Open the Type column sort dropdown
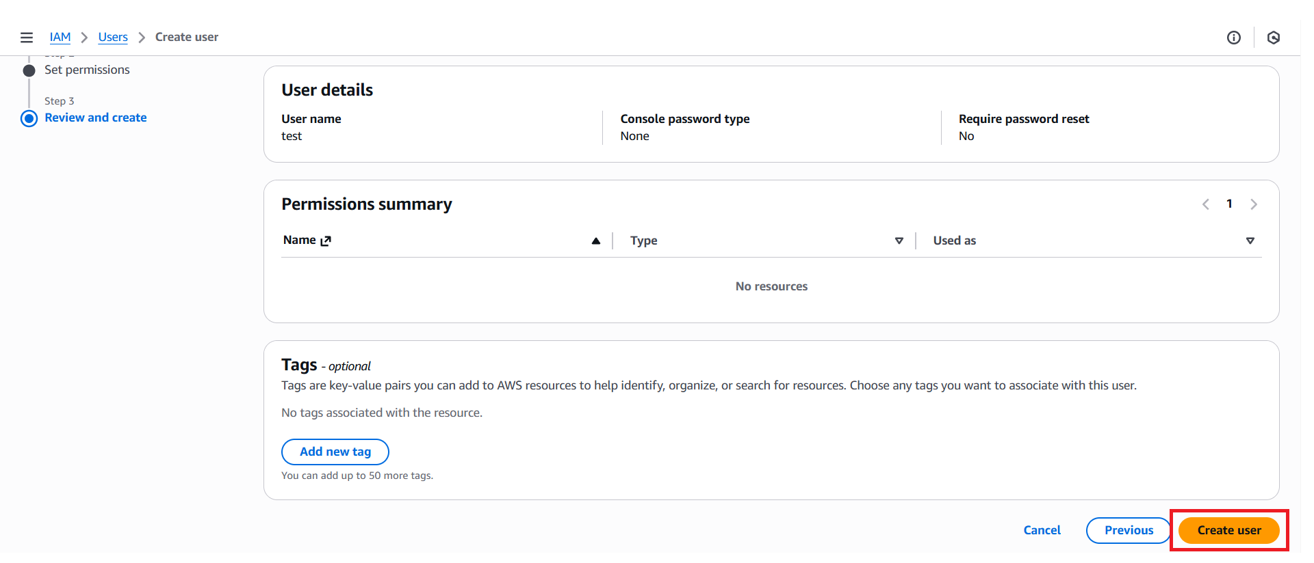This screenshot has height=563, width=1314. [x=899, y=241]
